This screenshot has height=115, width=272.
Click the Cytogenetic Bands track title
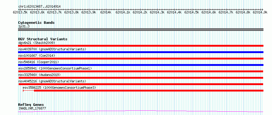point(36,23)
